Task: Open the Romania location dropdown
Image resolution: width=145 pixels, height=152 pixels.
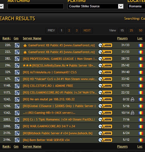Action: 136,6
